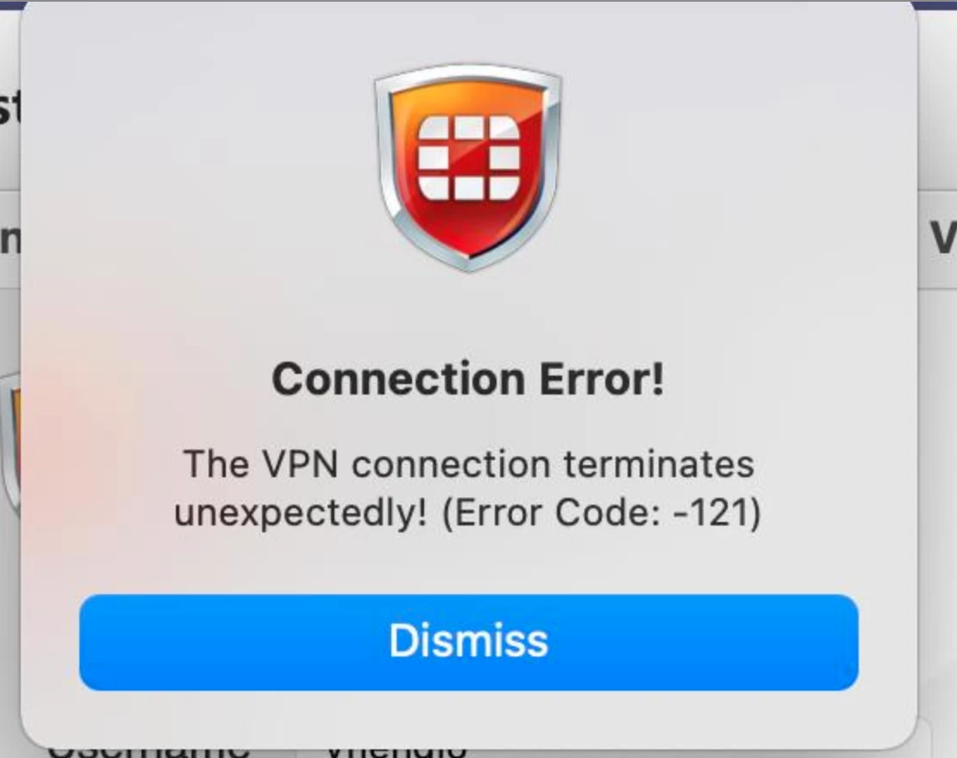Click the word "Error!" in the heading
The width and height of the screenshot is (957, 758).
pyautogui.click(x=602, y=379)
